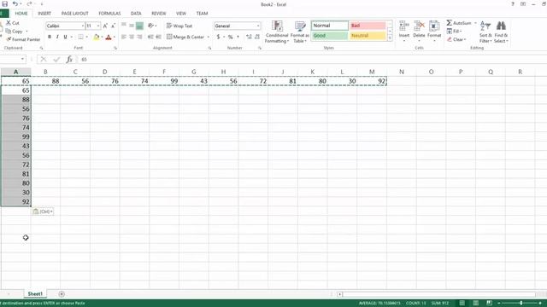Open the font size dropdown
The width and height of the screenshot is (547, 307).
(x=98, y=26)
